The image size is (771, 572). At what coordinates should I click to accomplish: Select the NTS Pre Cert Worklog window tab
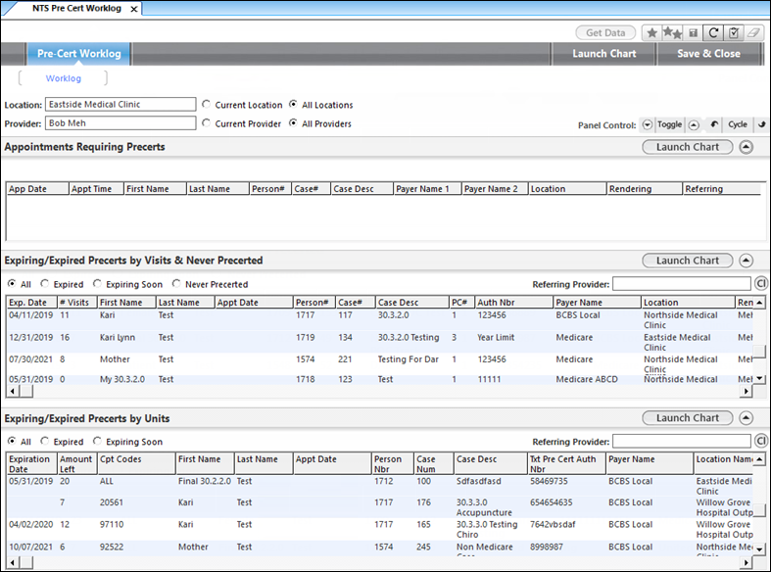(x=76, y=9)
